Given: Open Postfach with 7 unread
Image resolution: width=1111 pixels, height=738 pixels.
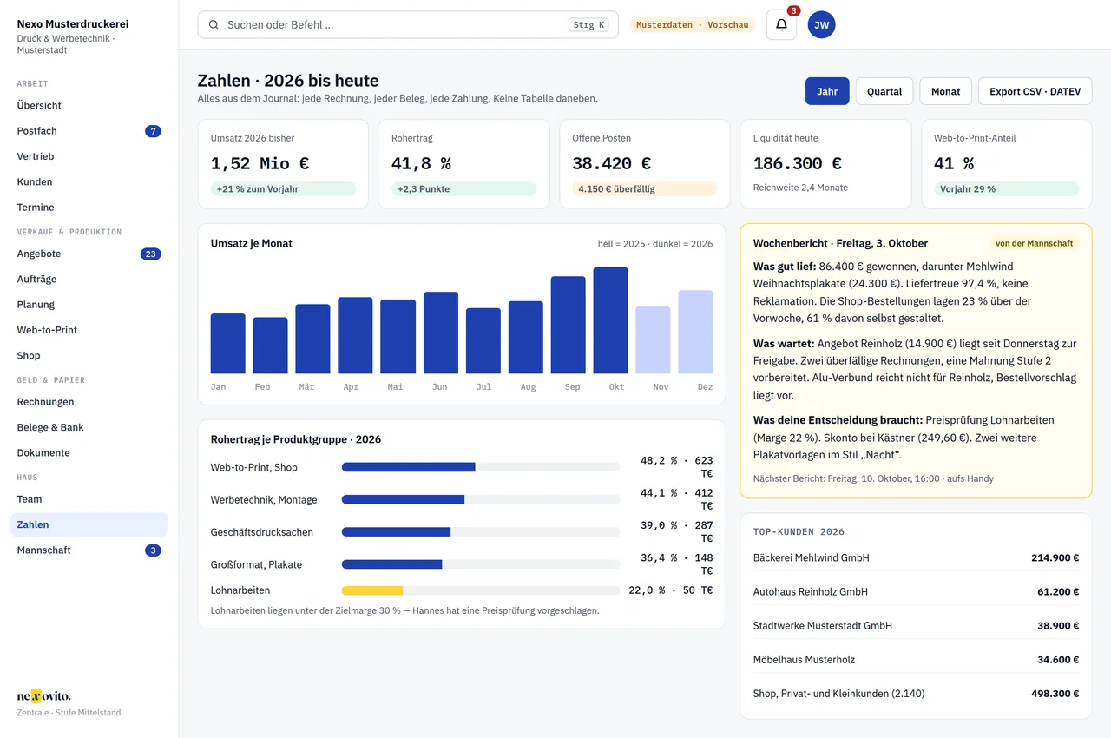Looking at the screenshot, I should click(89, 131).
